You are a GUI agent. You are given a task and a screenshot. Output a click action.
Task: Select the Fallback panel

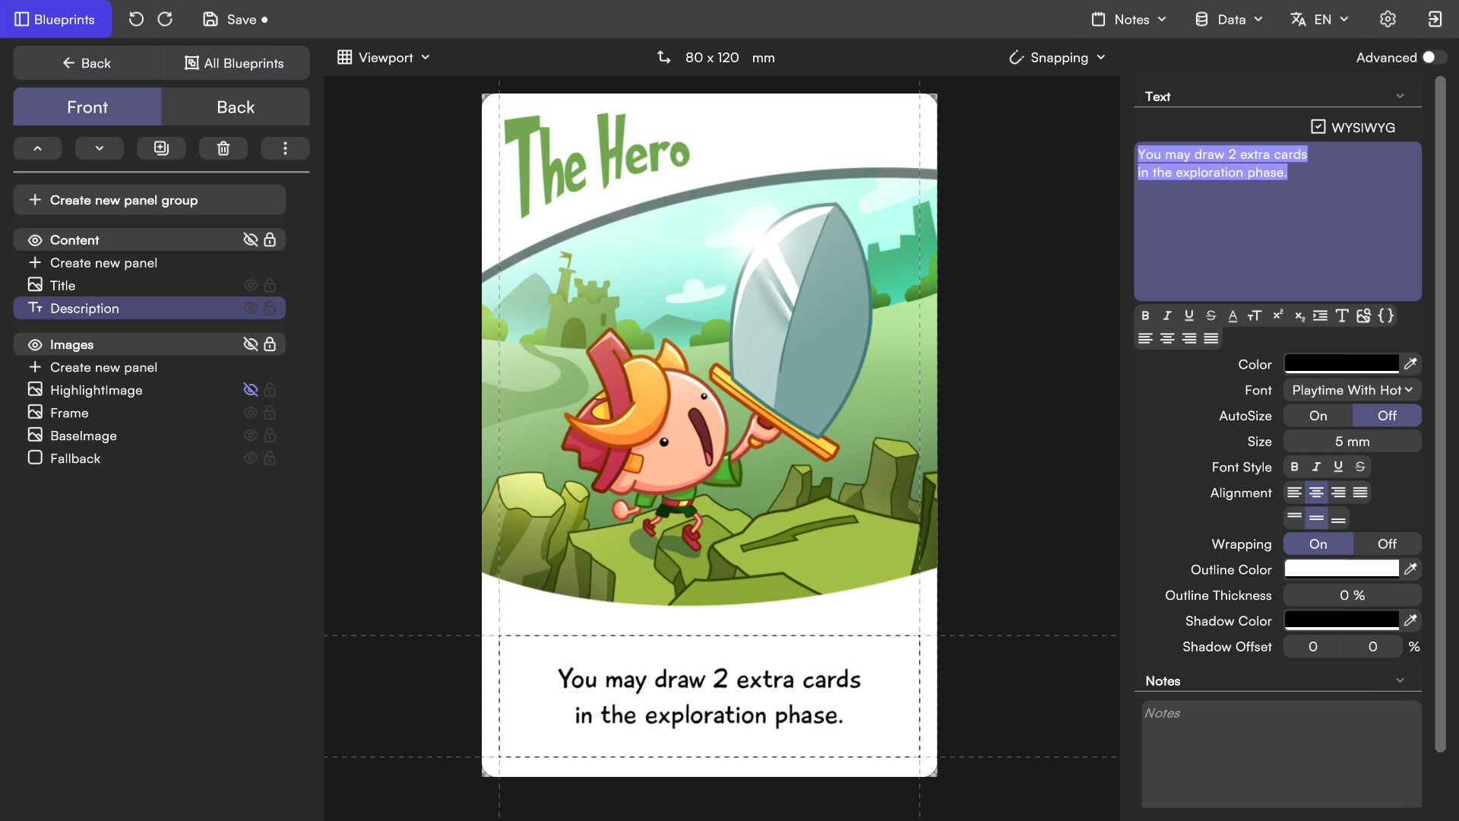tap(150, 458)
